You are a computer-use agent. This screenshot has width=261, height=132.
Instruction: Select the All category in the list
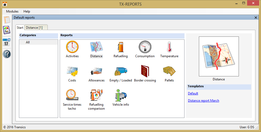coord(28,42)
